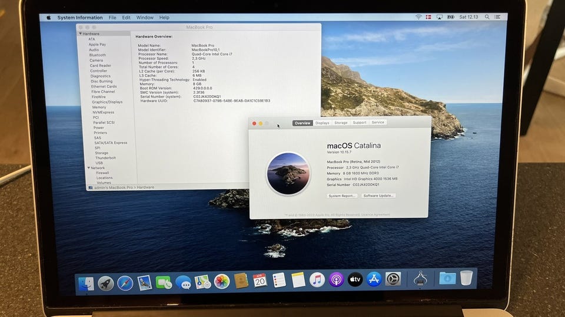Collapse the Hardware tree section
The image size is (565, 317).
click(x=81, y=34)
